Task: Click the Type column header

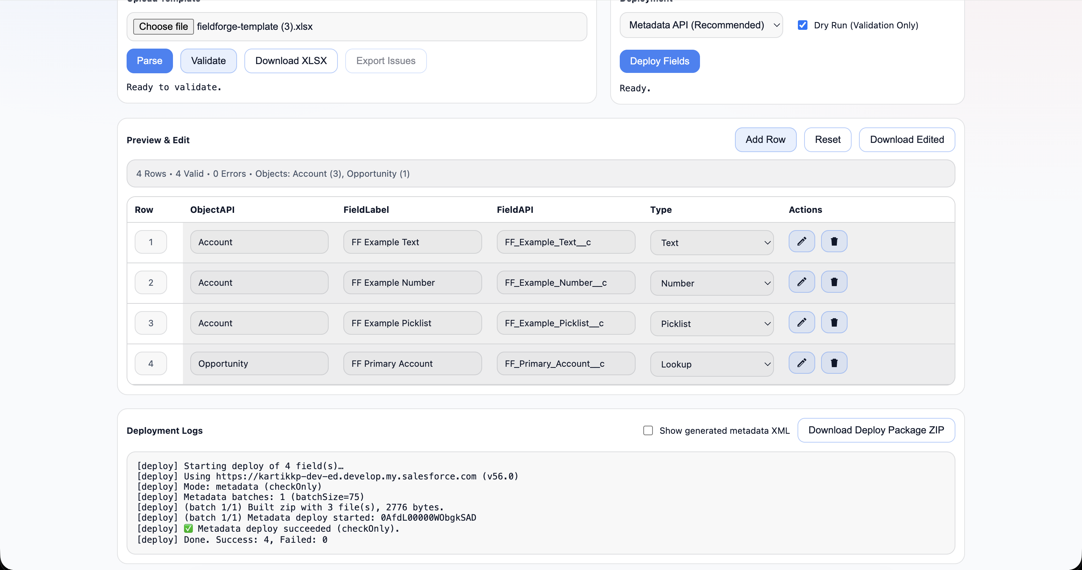Action: [661, 210]
